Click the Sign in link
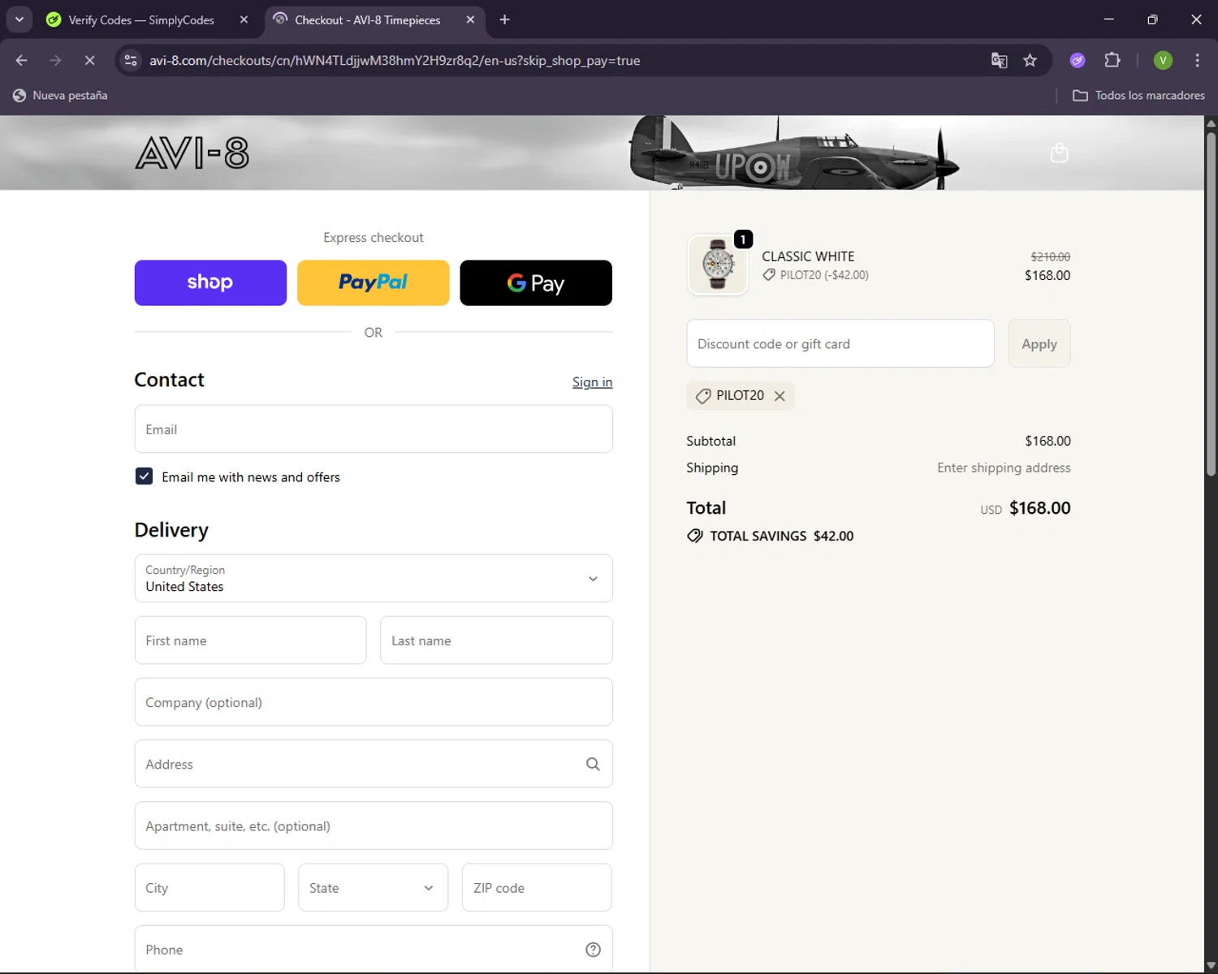This screenshot has width=1218, height=974. (x=592, y=381)
